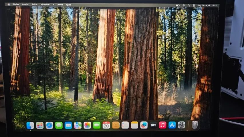Click the date and time 15:57
Screen dimensions: 244x137
tap(207, 5)
